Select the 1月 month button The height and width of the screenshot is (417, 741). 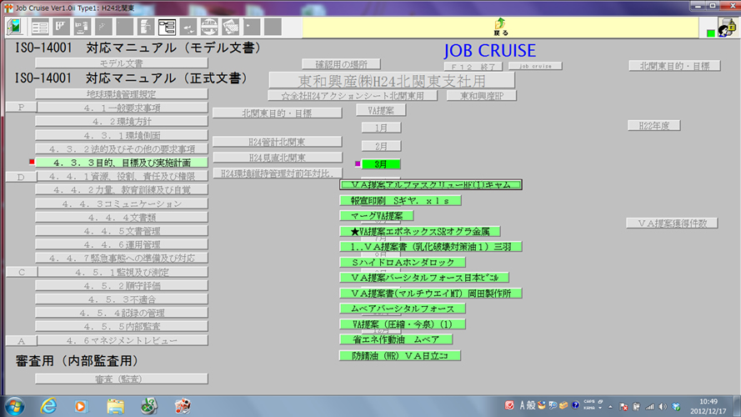point(381,128)
